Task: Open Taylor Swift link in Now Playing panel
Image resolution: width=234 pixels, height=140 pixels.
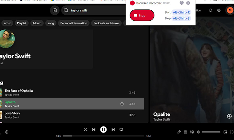Action: (162, 119)
